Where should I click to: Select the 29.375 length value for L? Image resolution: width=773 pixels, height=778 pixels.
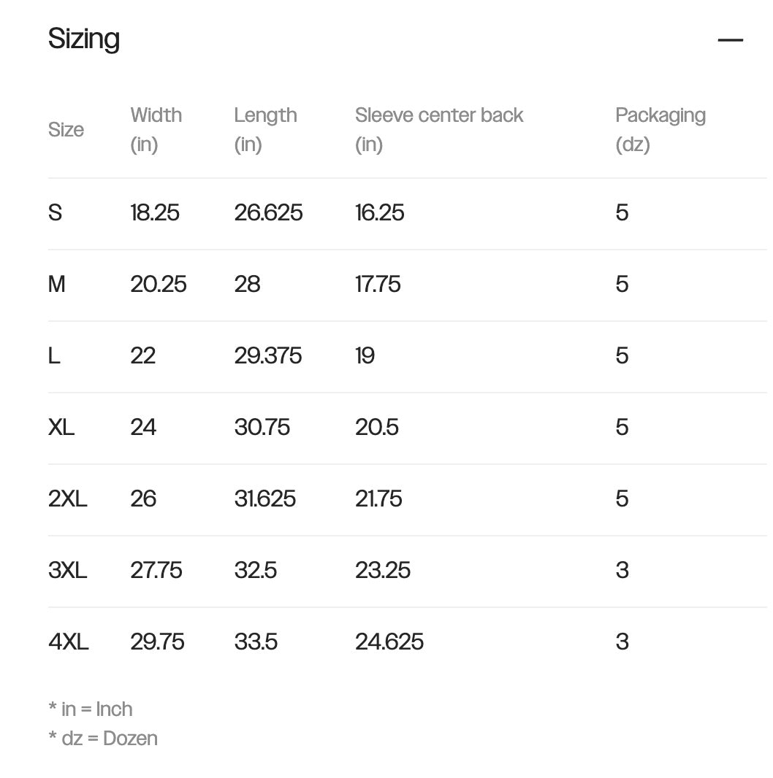click(x=267, y=356)
